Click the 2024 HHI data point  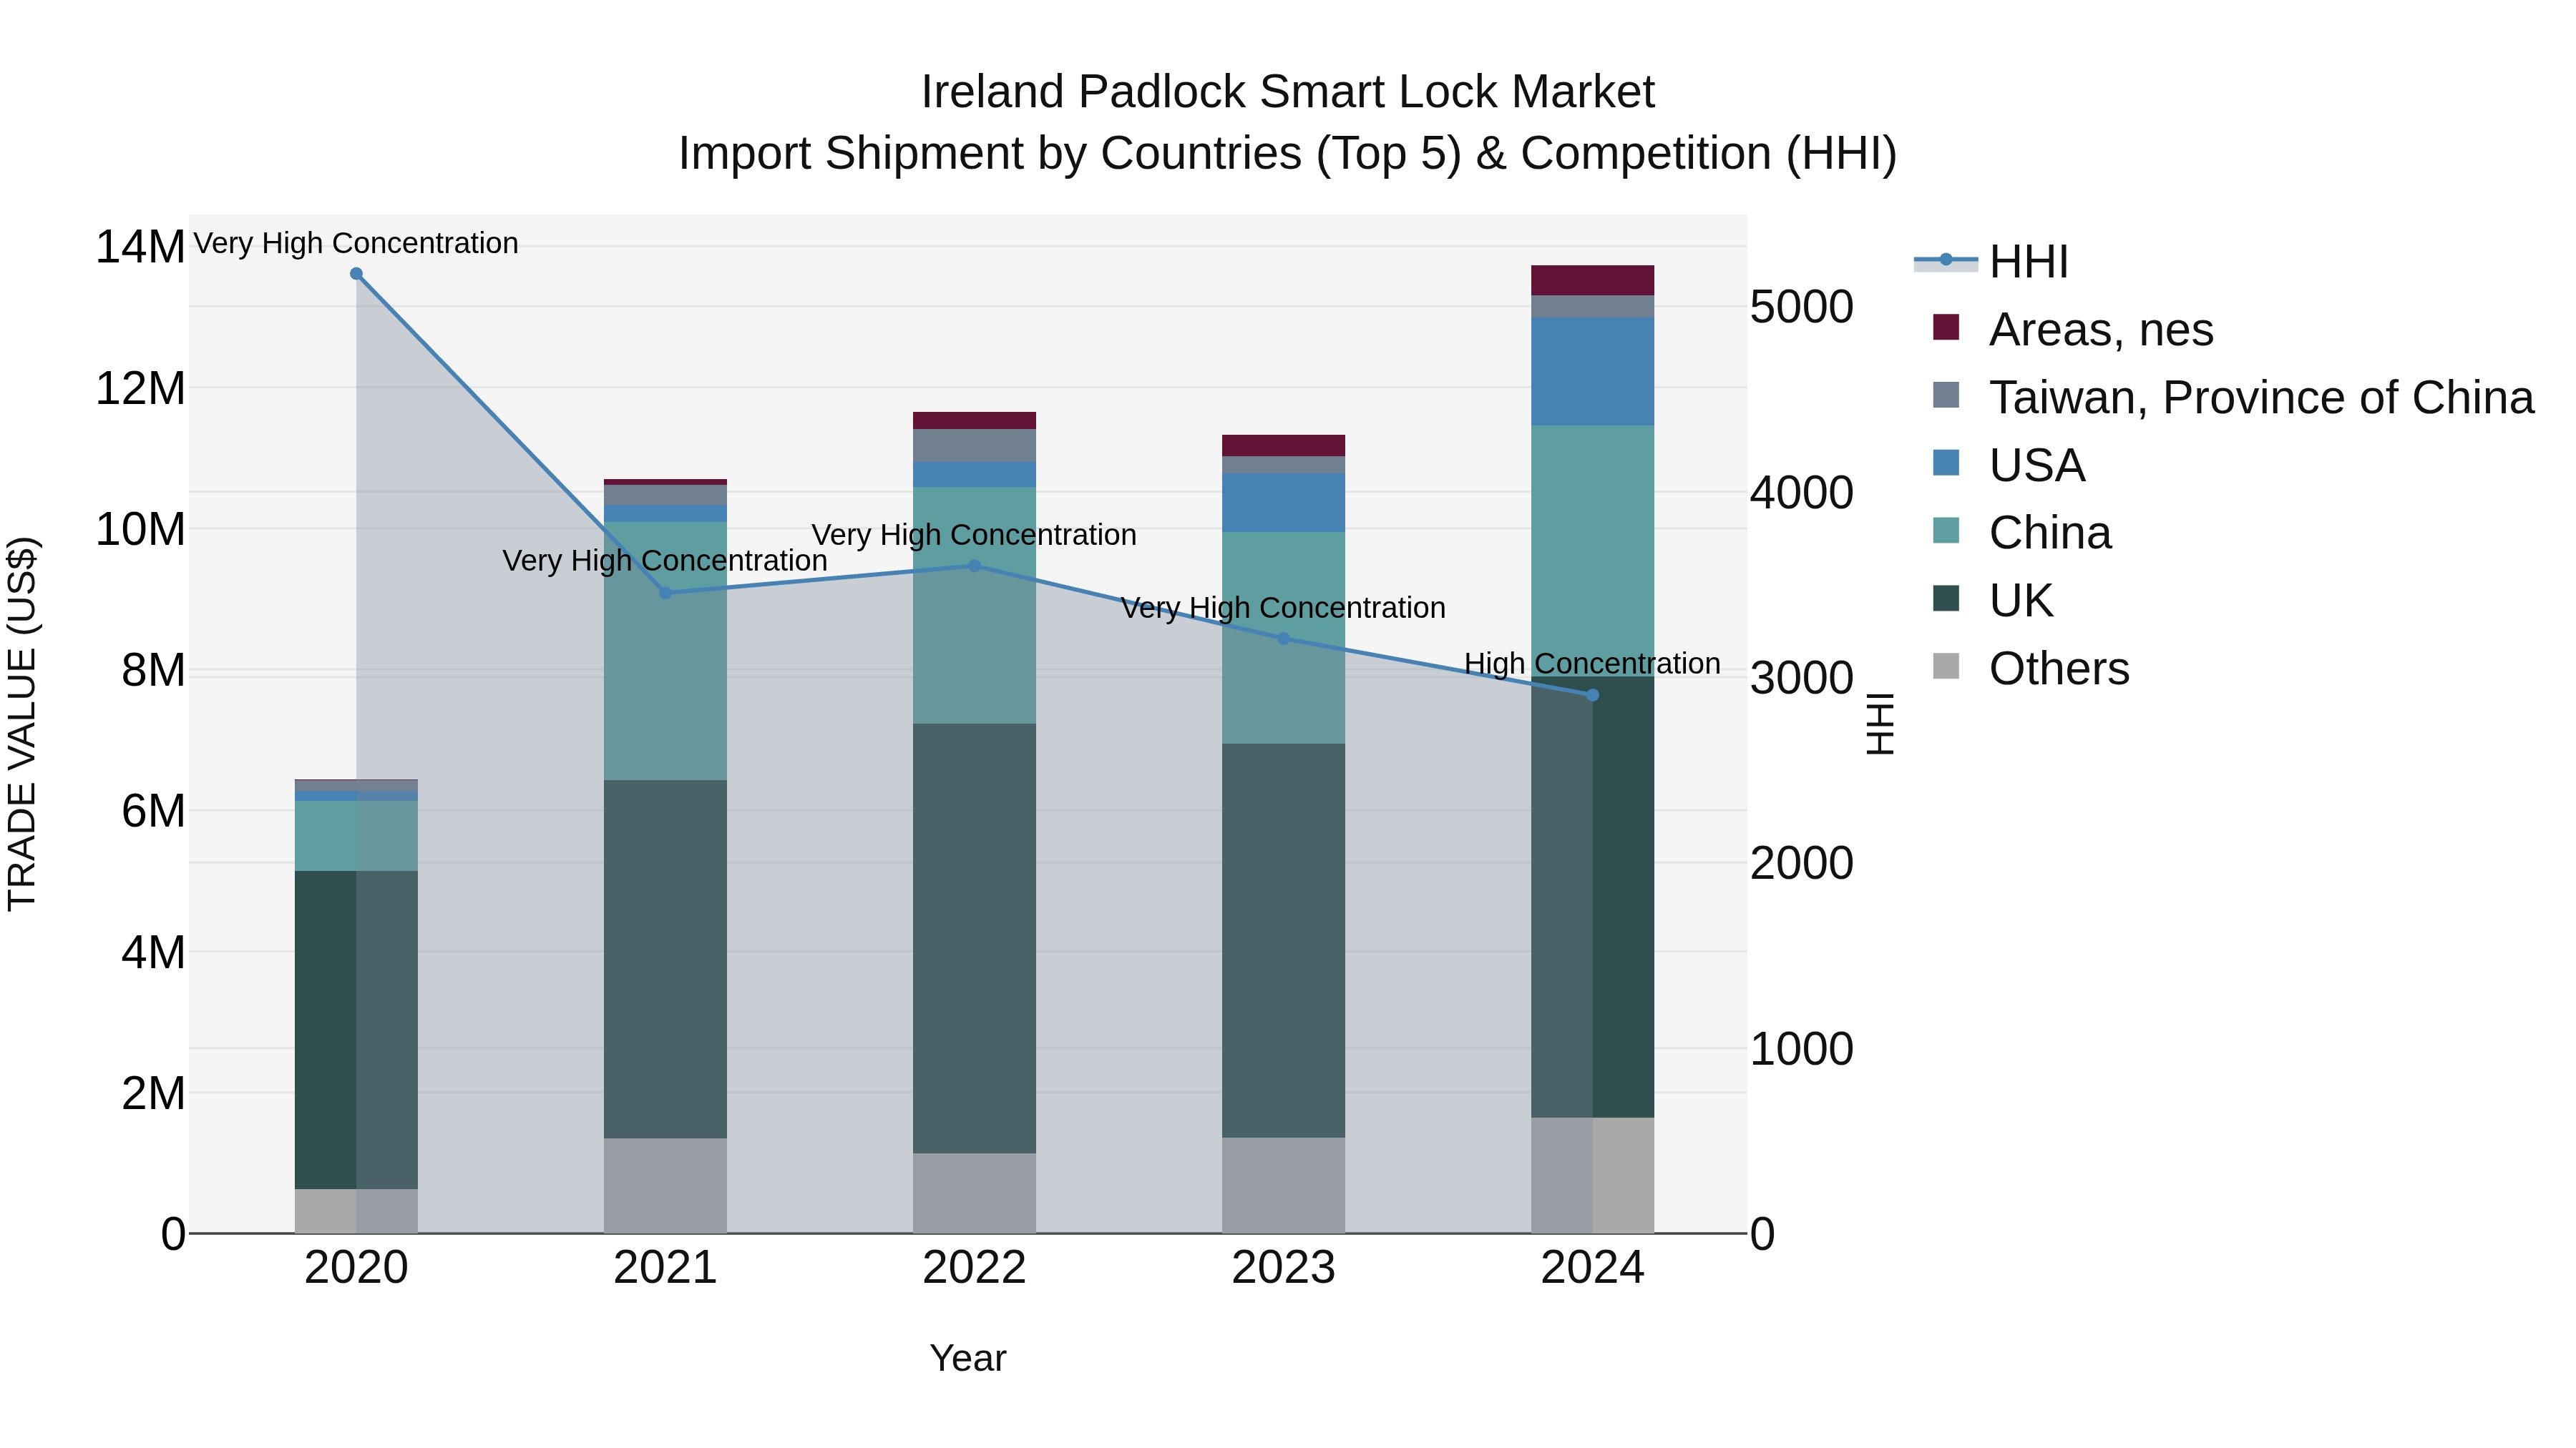tap(1593, 696)
